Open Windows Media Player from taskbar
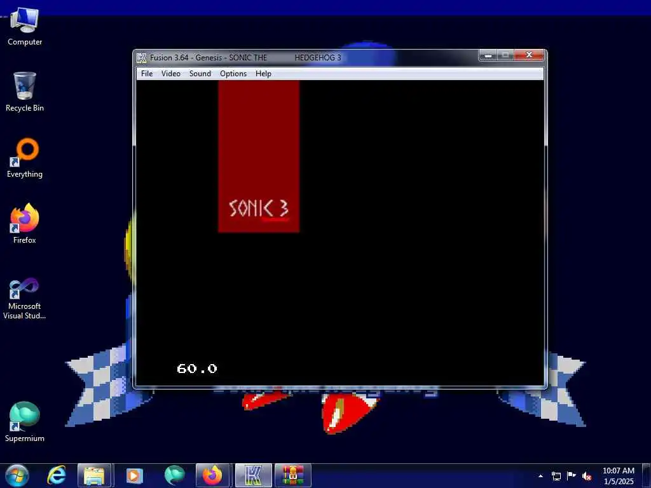Screen dimensions: 651x488 (x=134, y=475)
